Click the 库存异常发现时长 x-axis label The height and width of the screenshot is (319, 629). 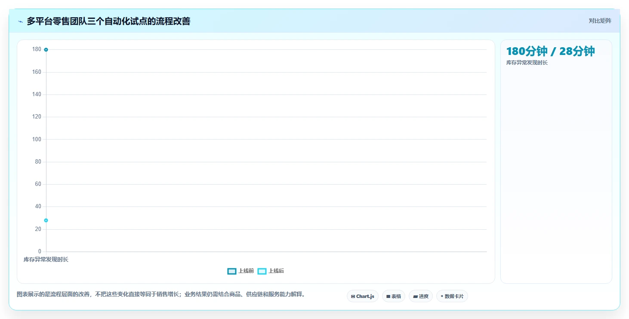[46, 260]
